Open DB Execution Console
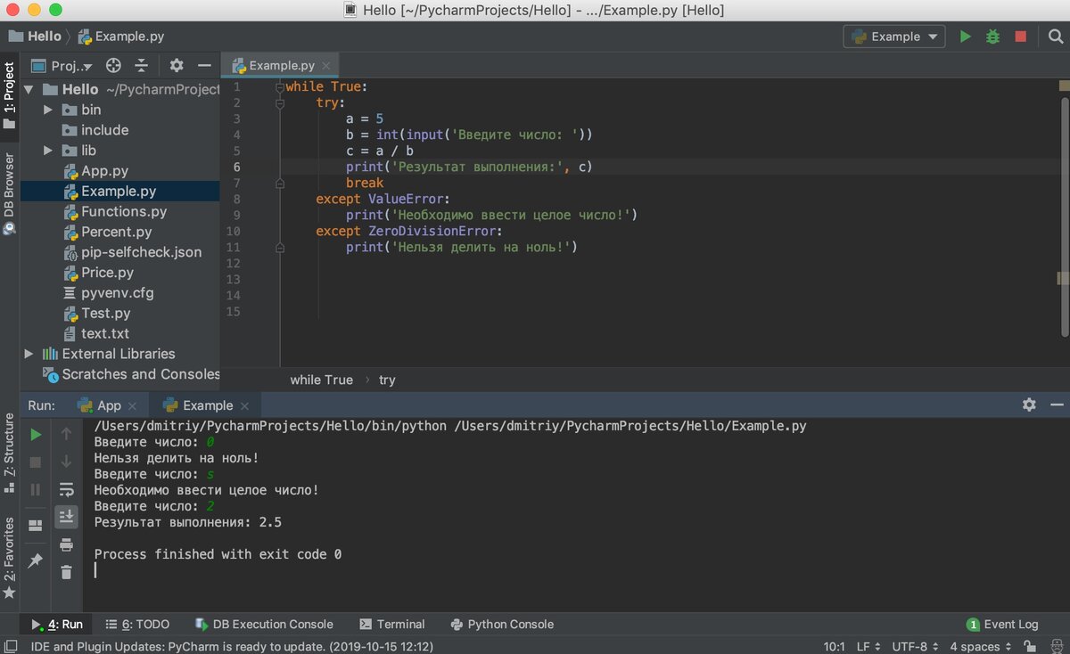 click(263, 625)
